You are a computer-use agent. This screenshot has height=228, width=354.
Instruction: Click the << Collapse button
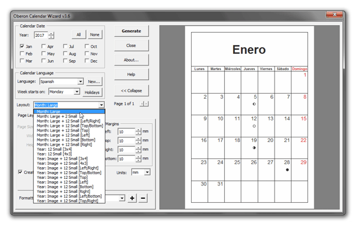pos(131,91)
